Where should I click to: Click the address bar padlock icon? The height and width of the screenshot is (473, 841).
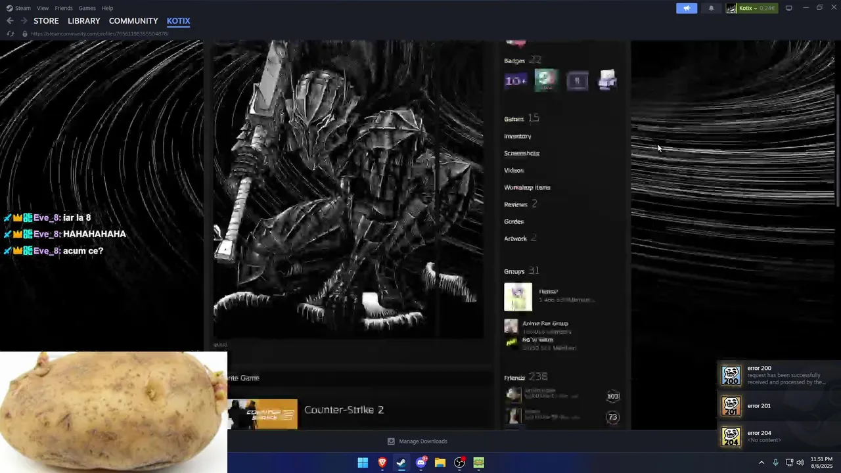[25, 34]
